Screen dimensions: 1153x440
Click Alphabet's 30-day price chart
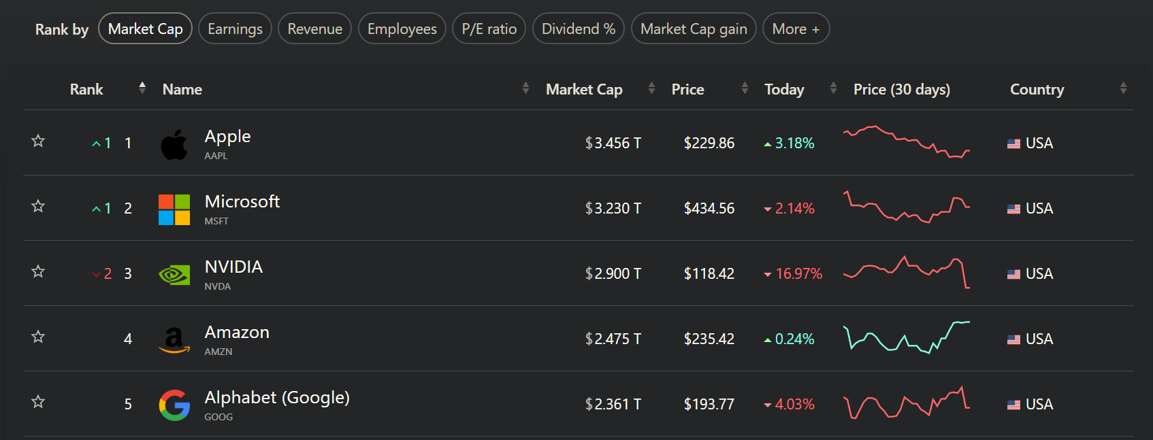907,403
